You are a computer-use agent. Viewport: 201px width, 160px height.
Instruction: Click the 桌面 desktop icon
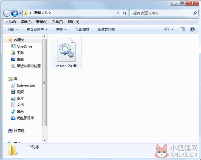tap(13, 59)
